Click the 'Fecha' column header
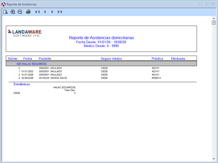 pos(27,59)
